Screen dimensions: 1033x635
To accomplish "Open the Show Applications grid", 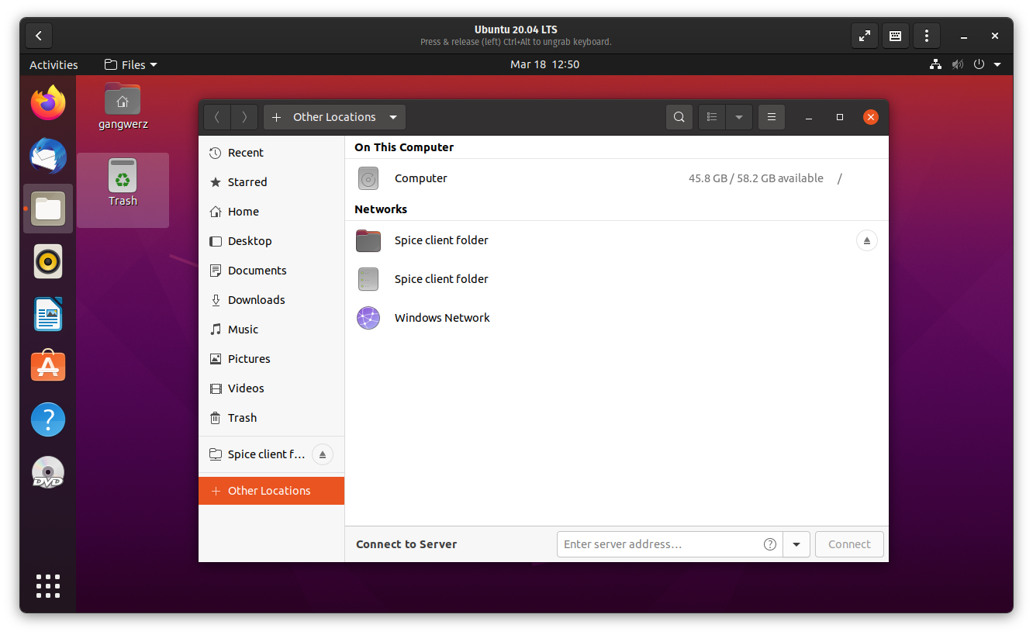I will 48,587.
